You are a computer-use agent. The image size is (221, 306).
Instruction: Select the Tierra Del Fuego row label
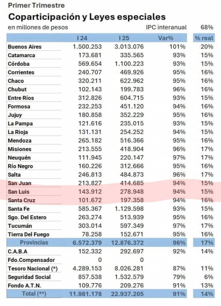(29, 235)
